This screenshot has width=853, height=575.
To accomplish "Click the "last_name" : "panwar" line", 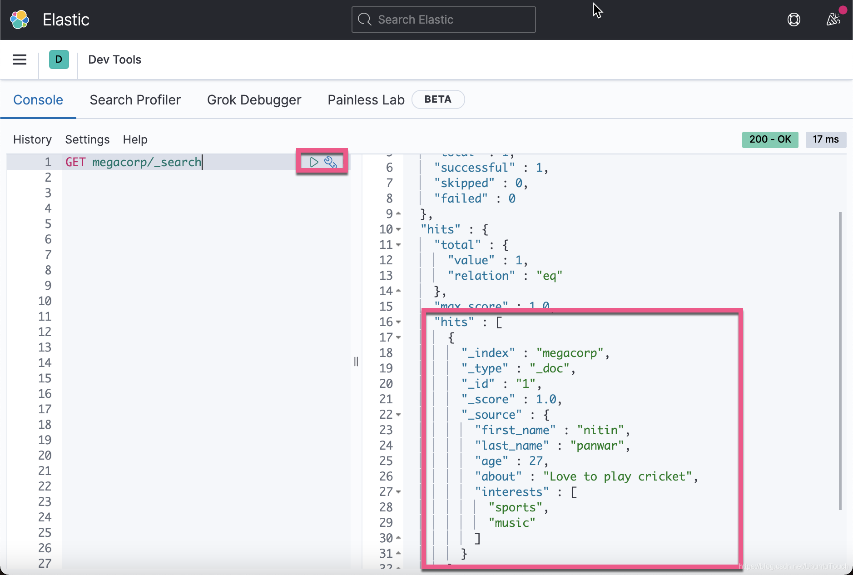I will pyautogui.click(x=552, y=446).
